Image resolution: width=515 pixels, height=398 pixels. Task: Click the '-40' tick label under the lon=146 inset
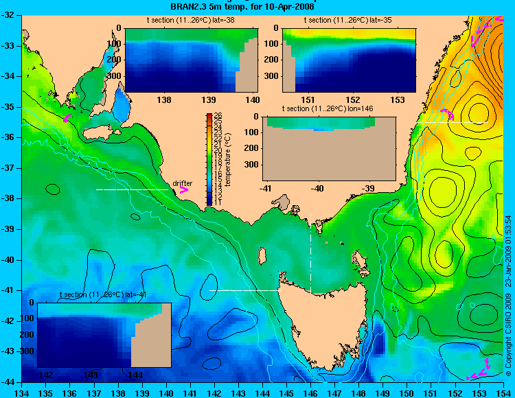[x=317, y=188]
